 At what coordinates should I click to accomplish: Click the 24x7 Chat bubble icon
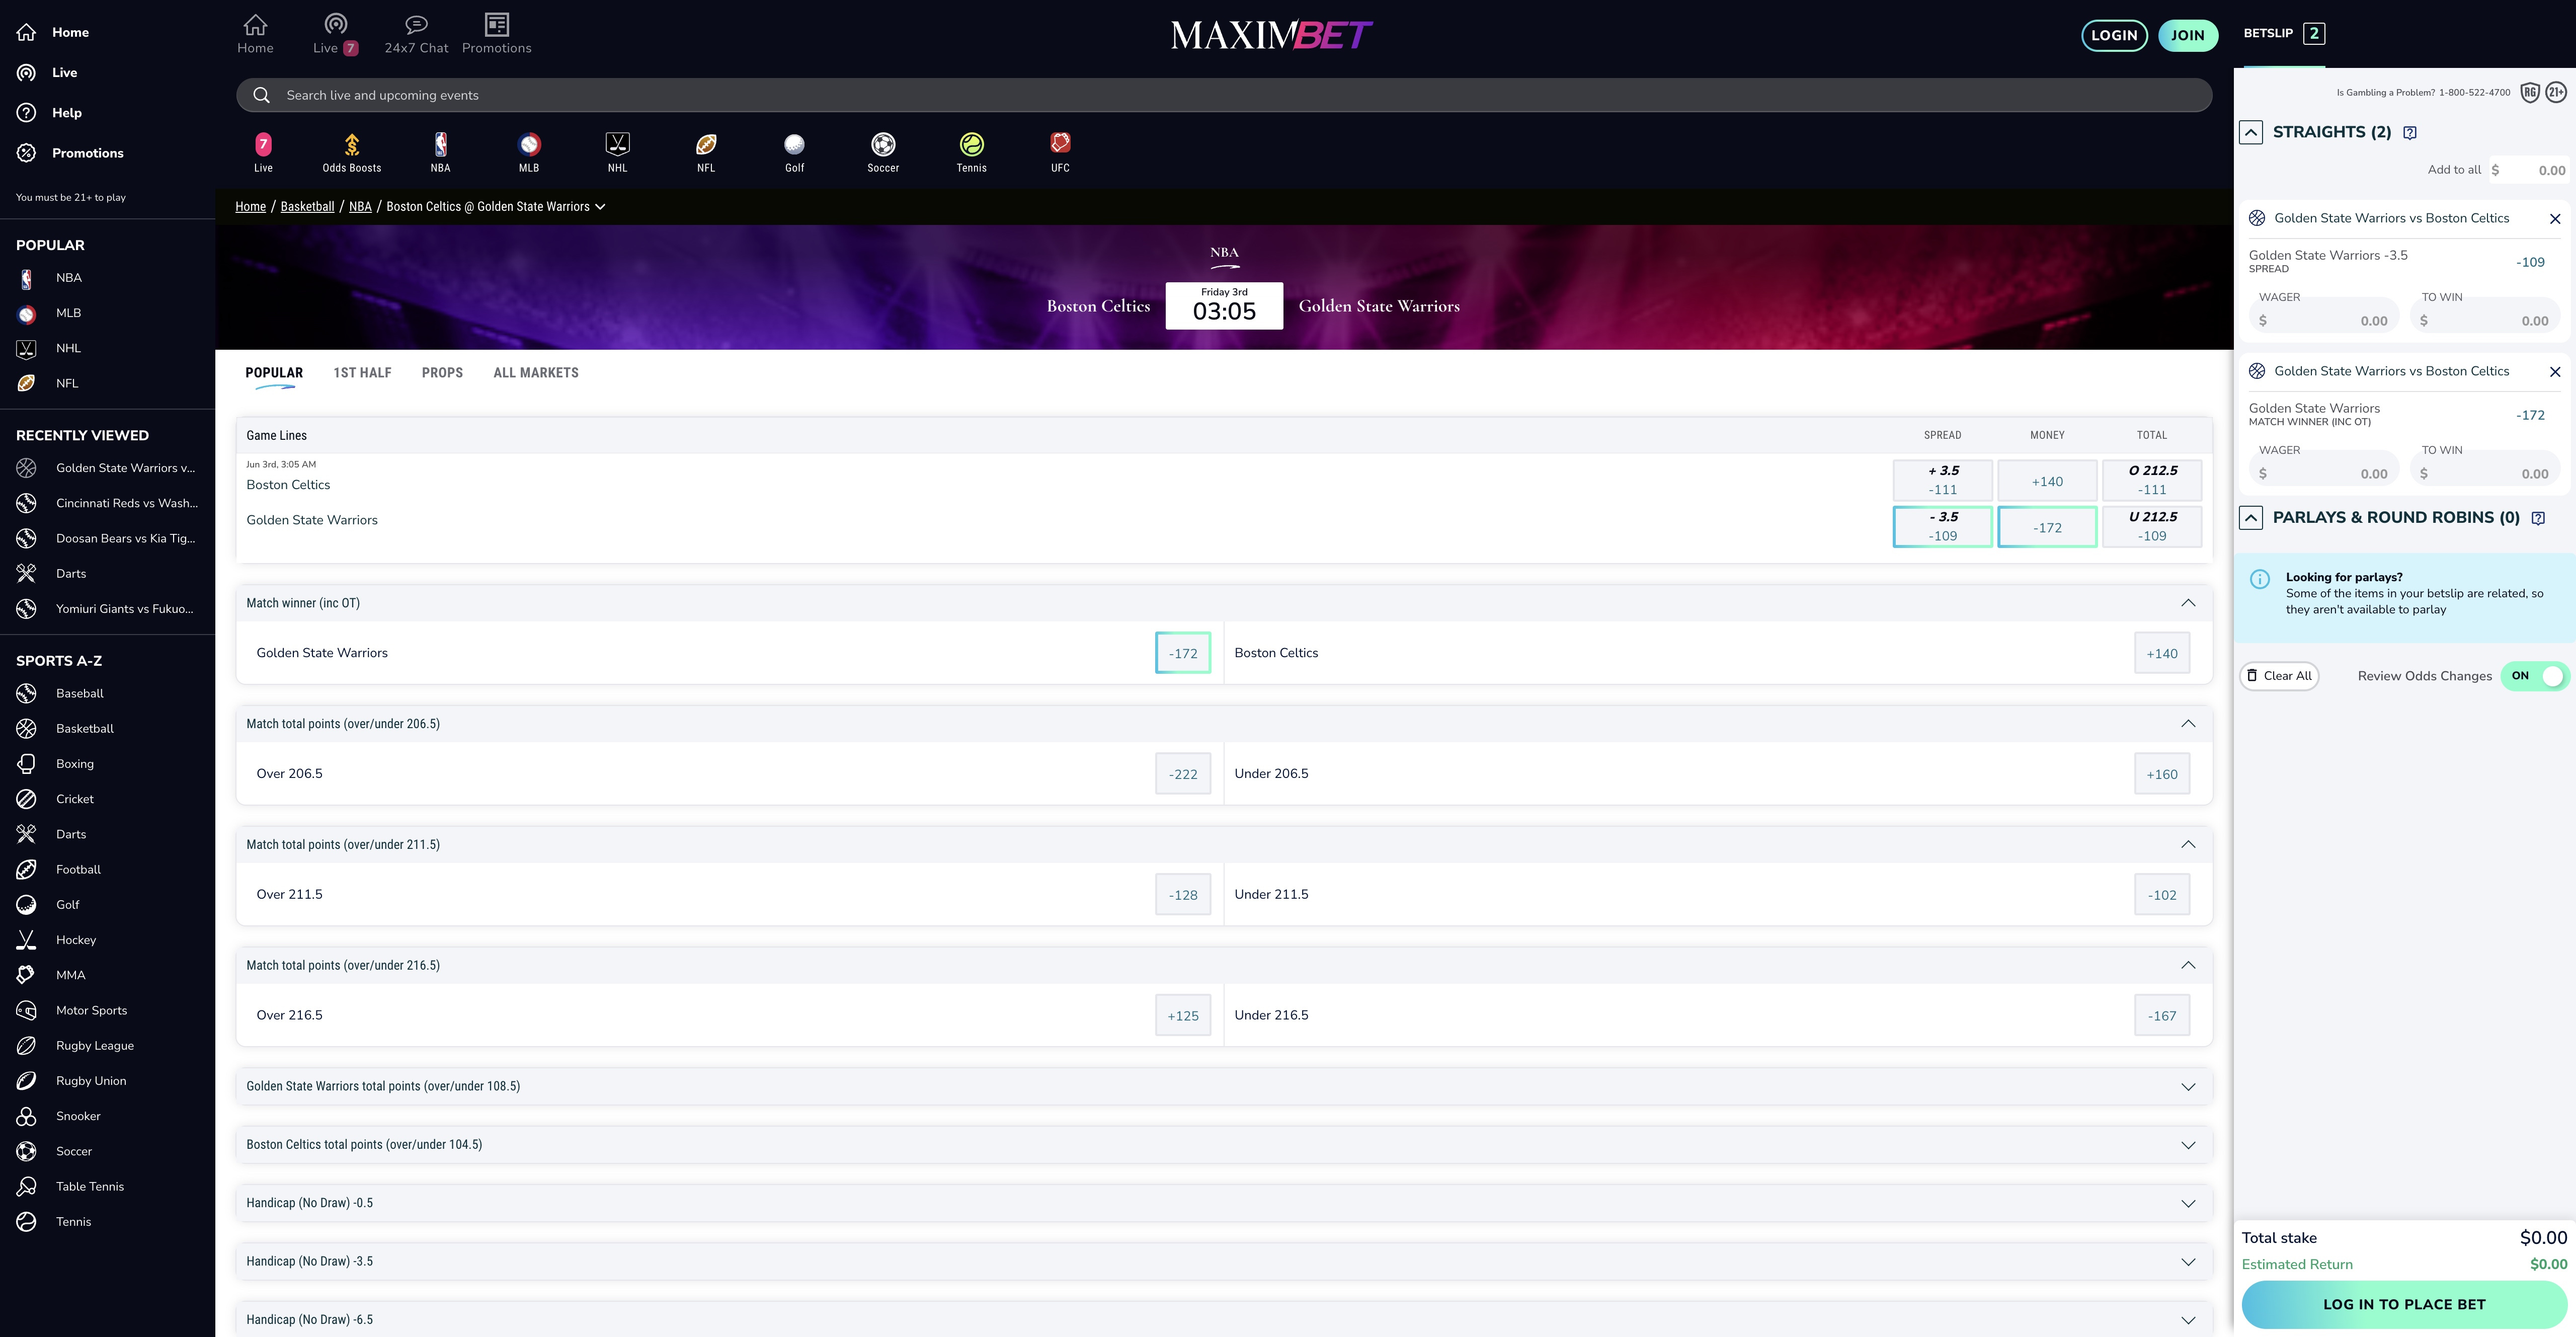pyautogui.click(x=416, y=24)
